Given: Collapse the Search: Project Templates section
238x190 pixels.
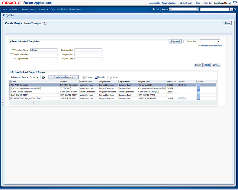Looking at the screenshot, I should [x=10, y=42].
